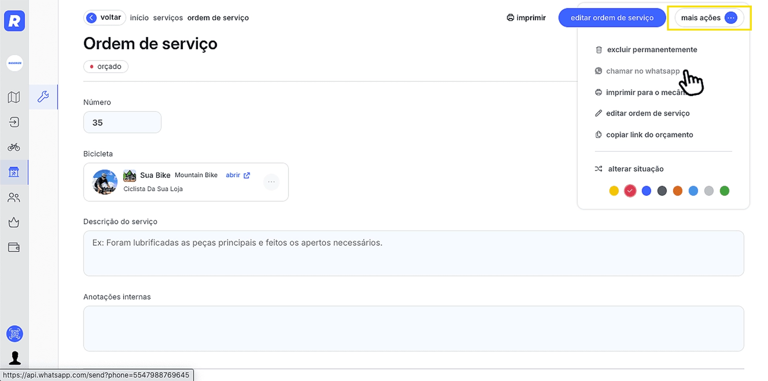Click the orçado status badge
Viewport: 768px width, 381px height.
coord(106,67)
